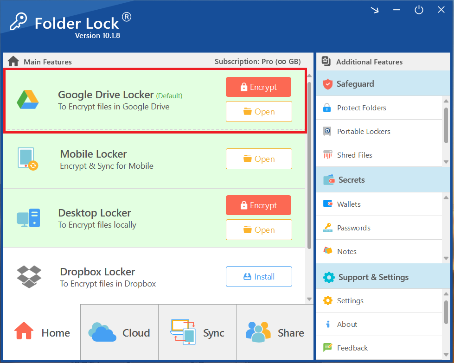Click the Share people icon
The width and height of the screenshot is (454, 363).
pyautogui.click(x=258, y=332)
